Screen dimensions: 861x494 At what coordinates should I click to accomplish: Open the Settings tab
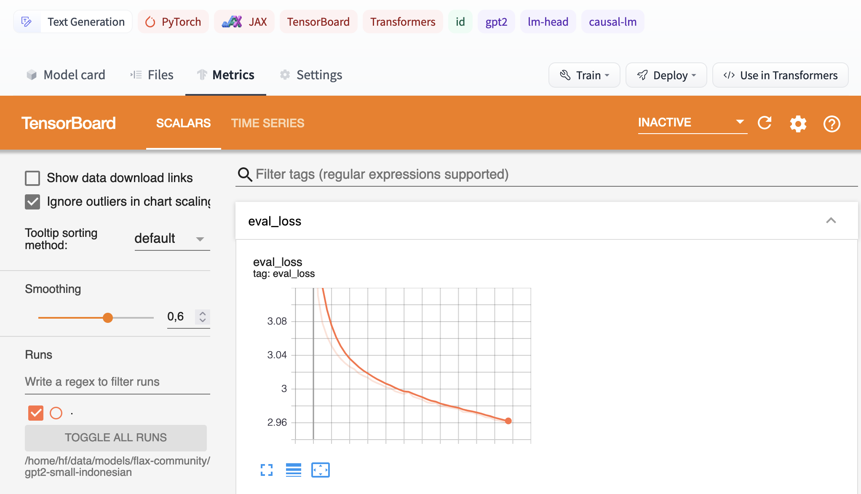(x=311, y=75)
